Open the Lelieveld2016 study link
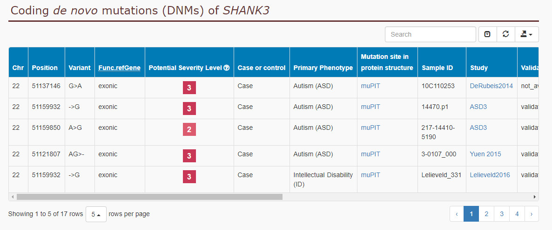Viewport: 552px width, 230px height. click(490, 175)
